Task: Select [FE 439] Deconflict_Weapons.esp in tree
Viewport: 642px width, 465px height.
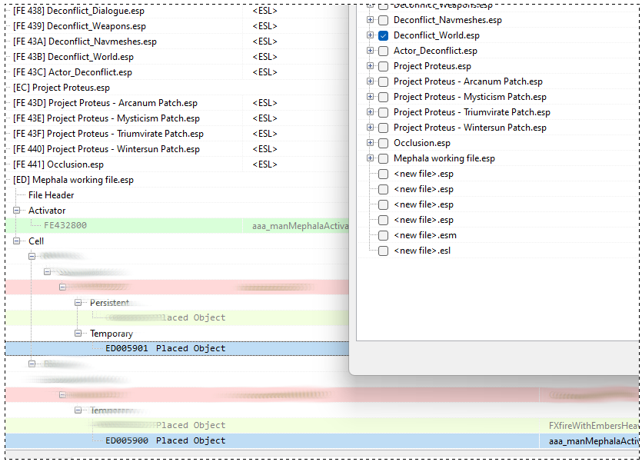Action: pyautogui.click(x=79, y=26)
